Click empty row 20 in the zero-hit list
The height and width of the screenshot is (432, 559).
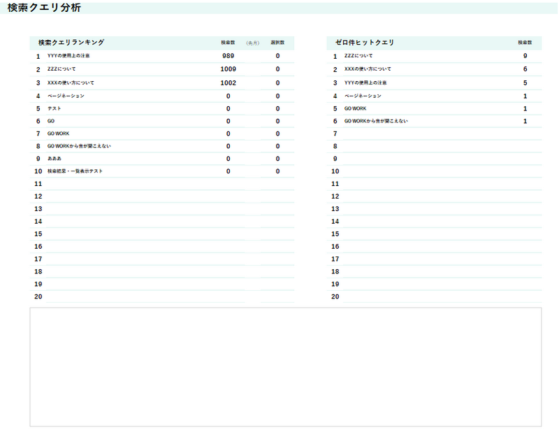point(433,296)
